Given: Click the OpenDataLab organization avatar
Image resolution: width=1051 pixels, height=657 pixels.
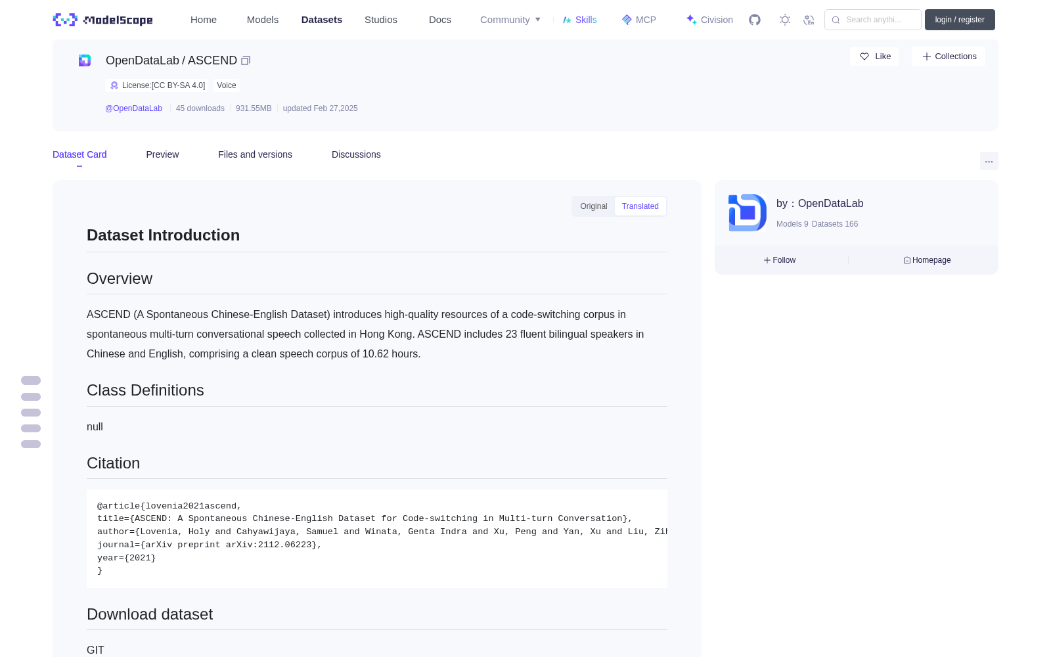Looking at the screenshot, I should click(x=748, y=212).
